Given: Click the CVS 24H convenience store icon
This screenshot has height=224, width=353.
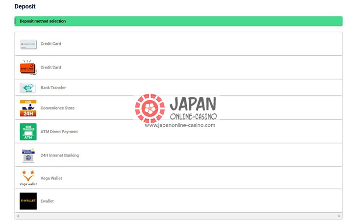Looking at the screenshot, I should pos(28,108).
